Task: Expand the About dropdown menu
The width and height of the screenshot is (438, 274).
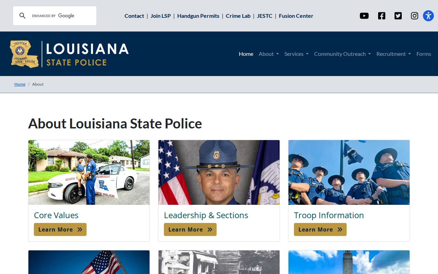Action: click(269, 54)
